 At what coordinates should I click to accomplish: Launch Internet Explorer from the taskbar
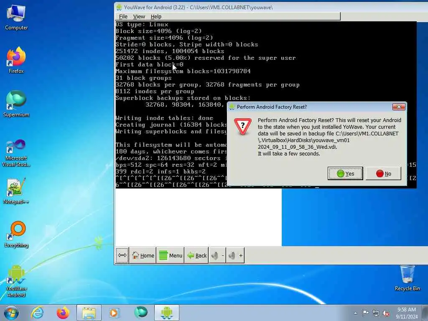37,313
